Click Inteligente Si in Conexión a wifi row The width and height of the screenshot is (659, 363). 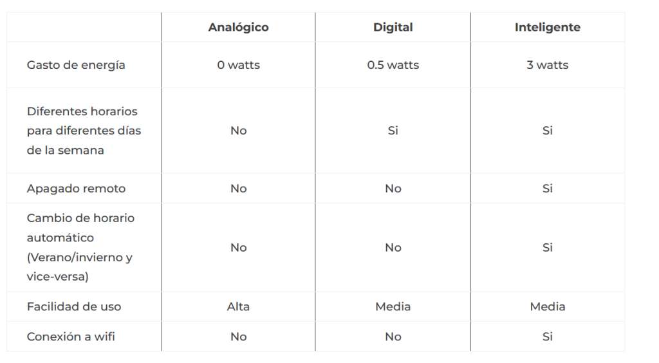coord(548,337)
